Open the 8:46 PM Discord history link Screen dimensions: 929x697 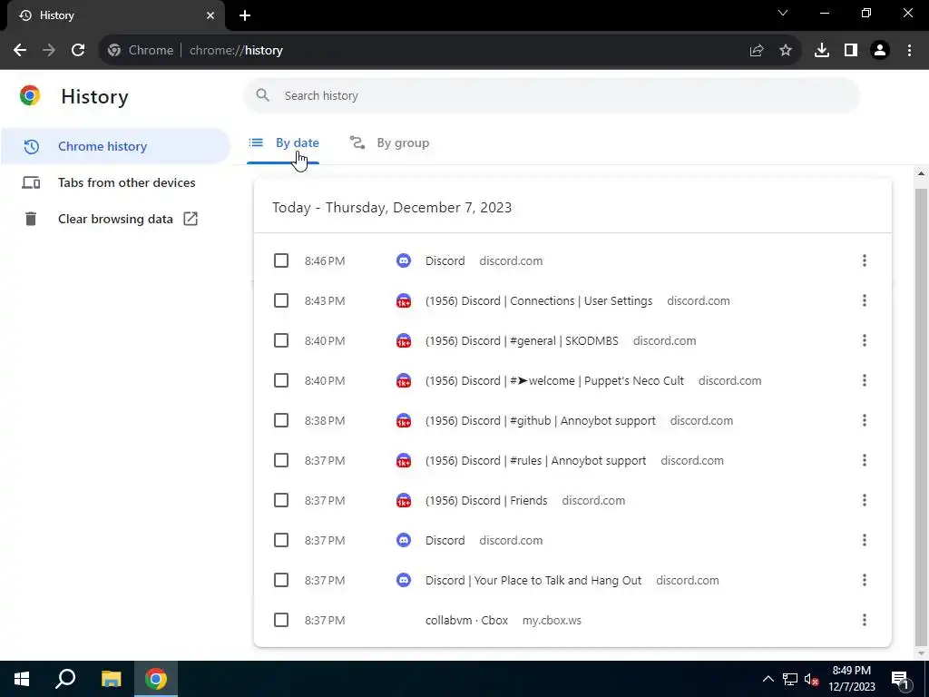click(x=445, y=260)
